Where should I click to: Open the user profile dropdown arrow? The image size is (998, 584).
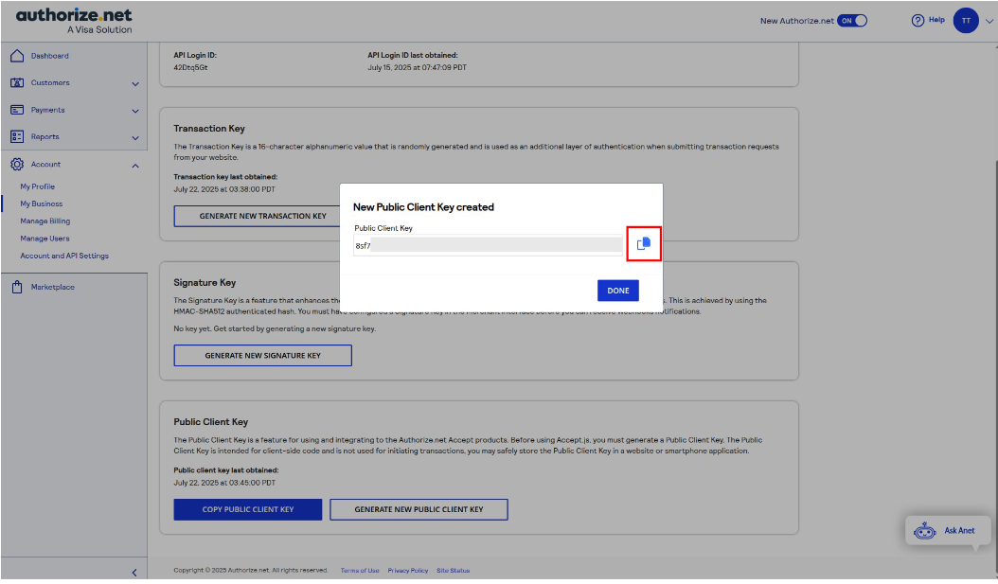(989, 21)
